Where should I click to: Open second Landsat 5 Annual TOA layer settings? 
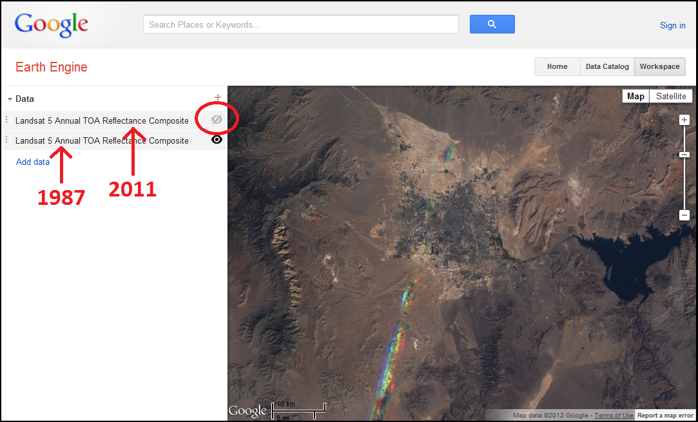pyautogui.click(x=102, y=140)
